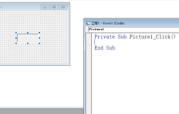
Task: Place cursor on the End Sub line
Action: 105,48
